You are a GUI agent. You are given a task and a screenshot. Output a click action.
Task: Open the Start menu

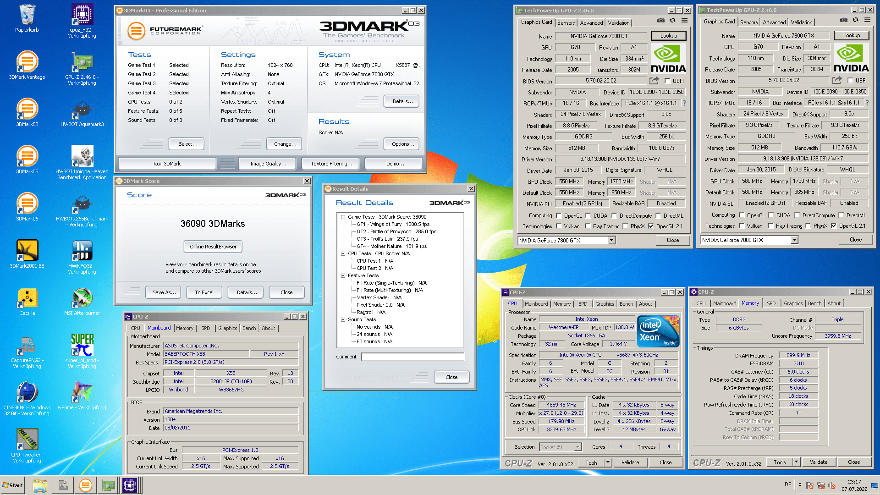13,485
